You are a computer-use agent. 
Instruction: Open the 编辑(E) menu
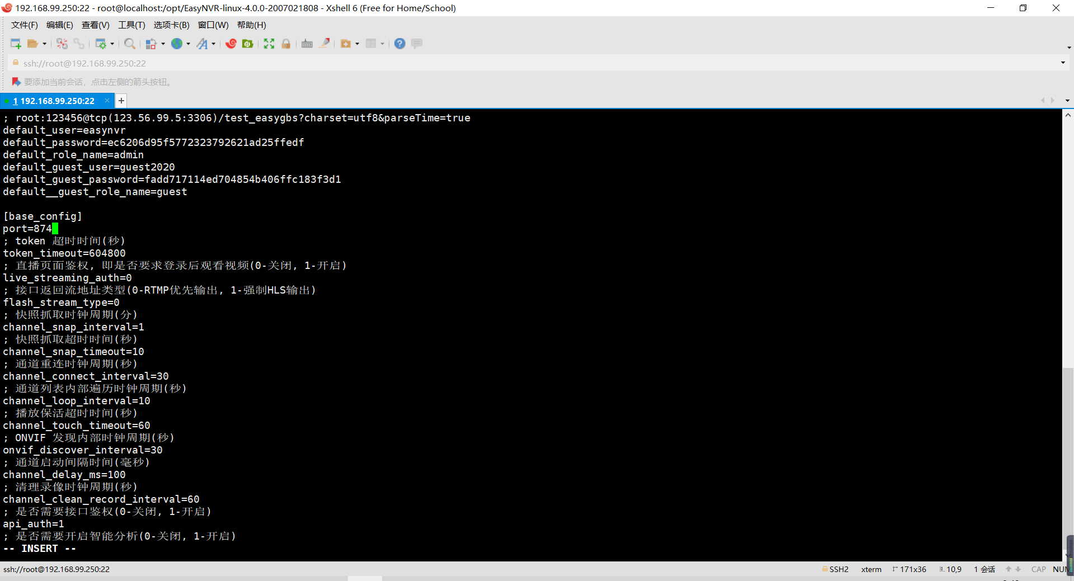coord(60,25)
